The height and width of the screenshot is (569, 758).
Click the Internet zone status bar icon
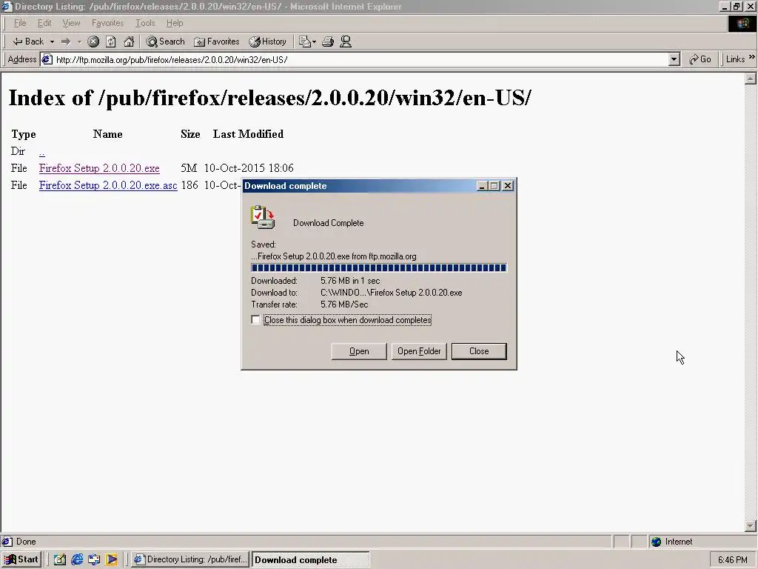[x=656, y=542]
